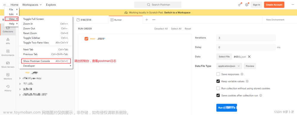Open Monitors in the sidebar

[8, 76]
